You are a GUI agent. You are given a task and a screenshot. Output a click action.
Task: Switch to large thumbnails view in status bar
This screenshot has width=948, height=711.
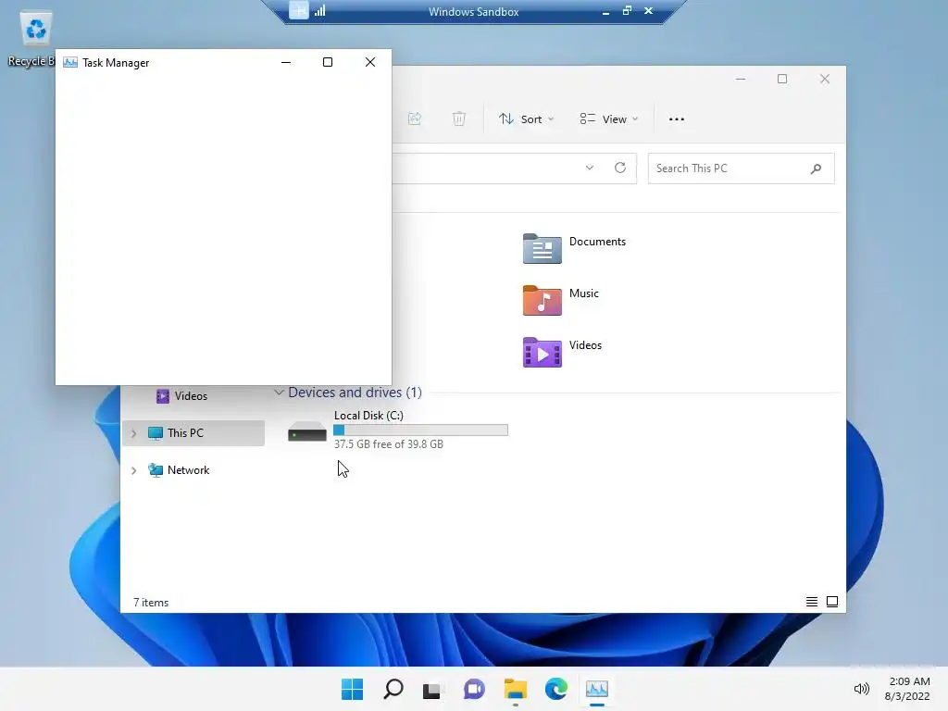[832, 602]
